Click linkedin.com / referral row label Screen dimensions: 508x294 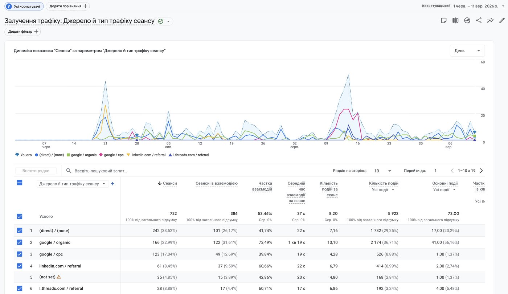[x=60, y=266]
